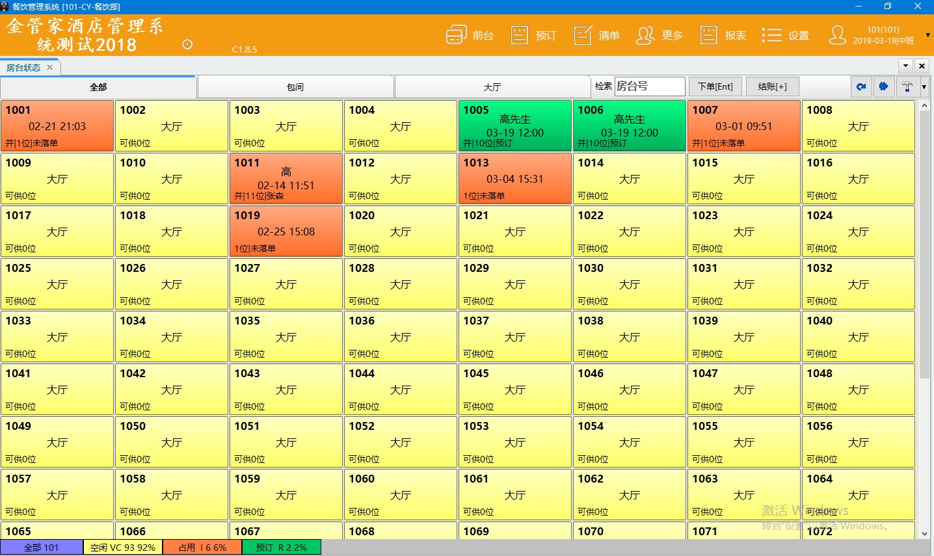This screenshot has width=934, height=556.
Task: Select occupied table 1013
Action: 515,179
